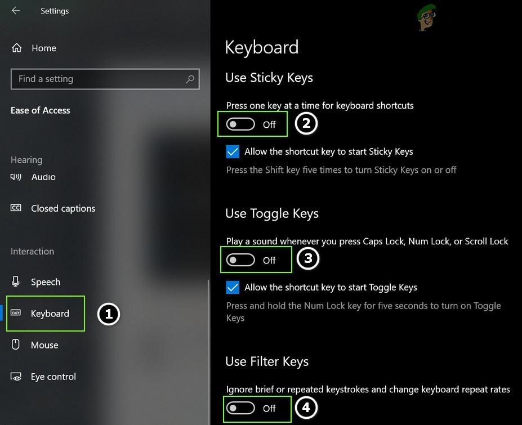Screen dimensions: 522x425
Task: Click the Closed captions CC icon
Action: tap(16, 208)
